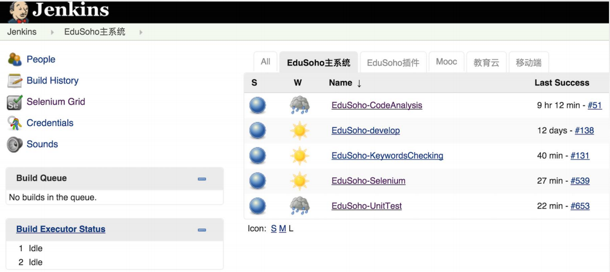Click sunny weather icon for EduSoho-Selenium
The height and width of the screenshot is (272, 610).
[299, 181]
